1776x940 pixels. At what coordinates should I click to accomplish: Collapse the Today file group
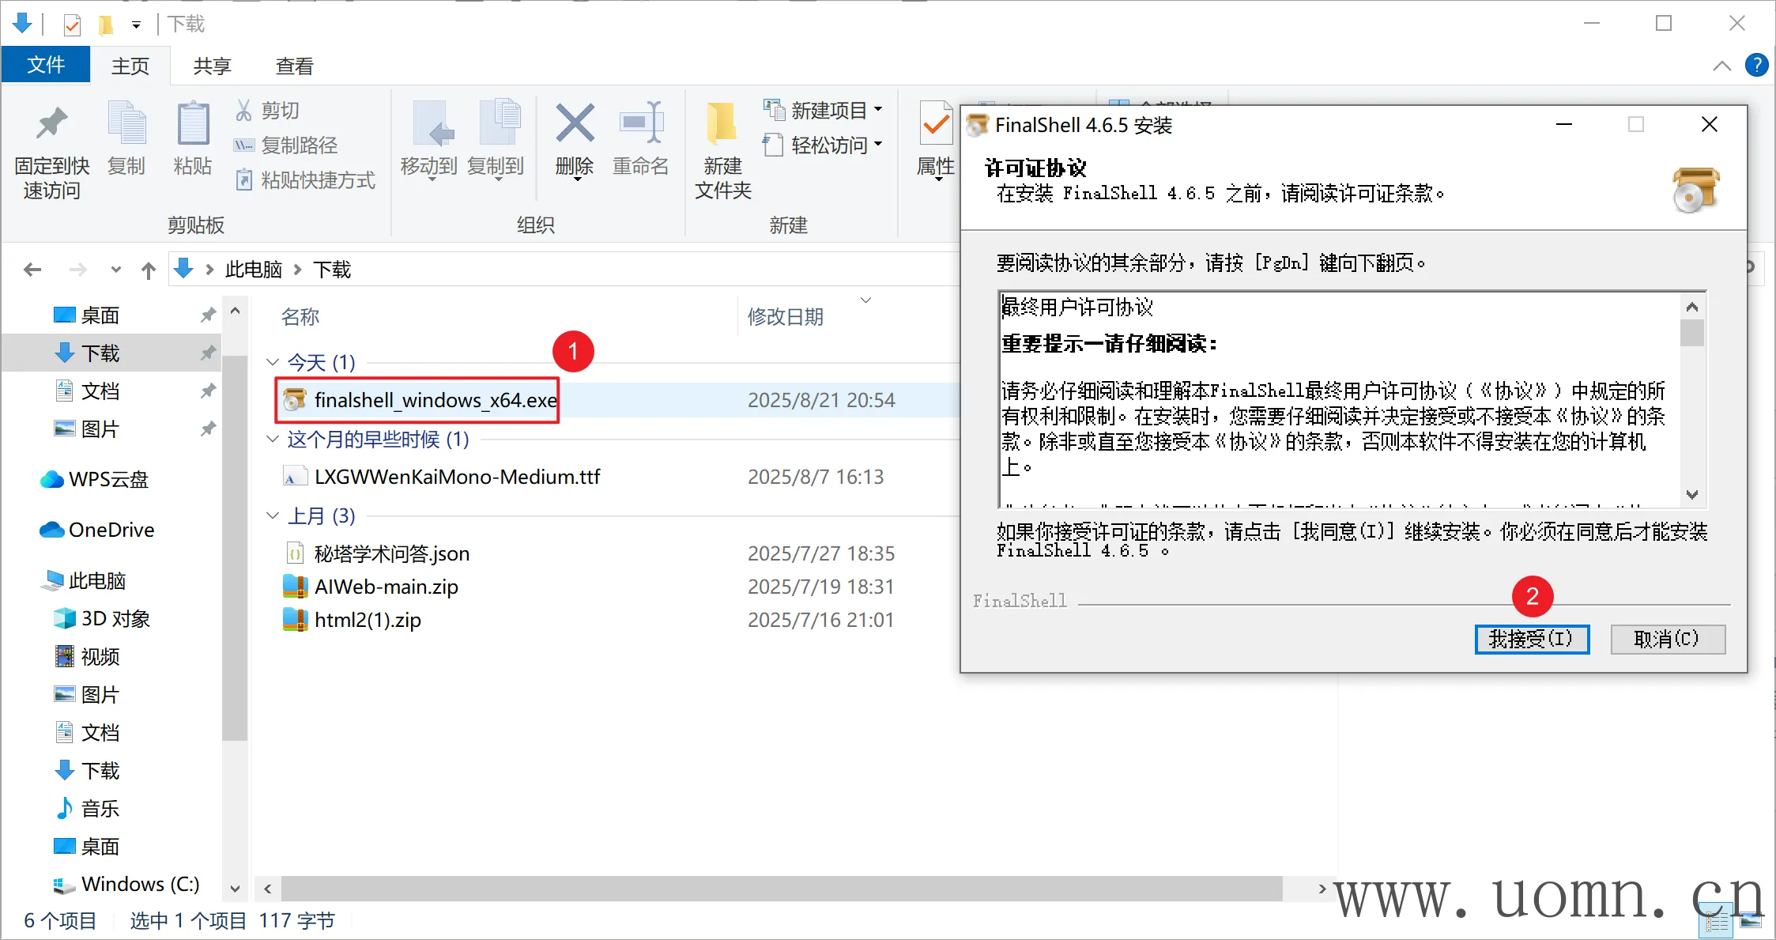coord(273,362)
